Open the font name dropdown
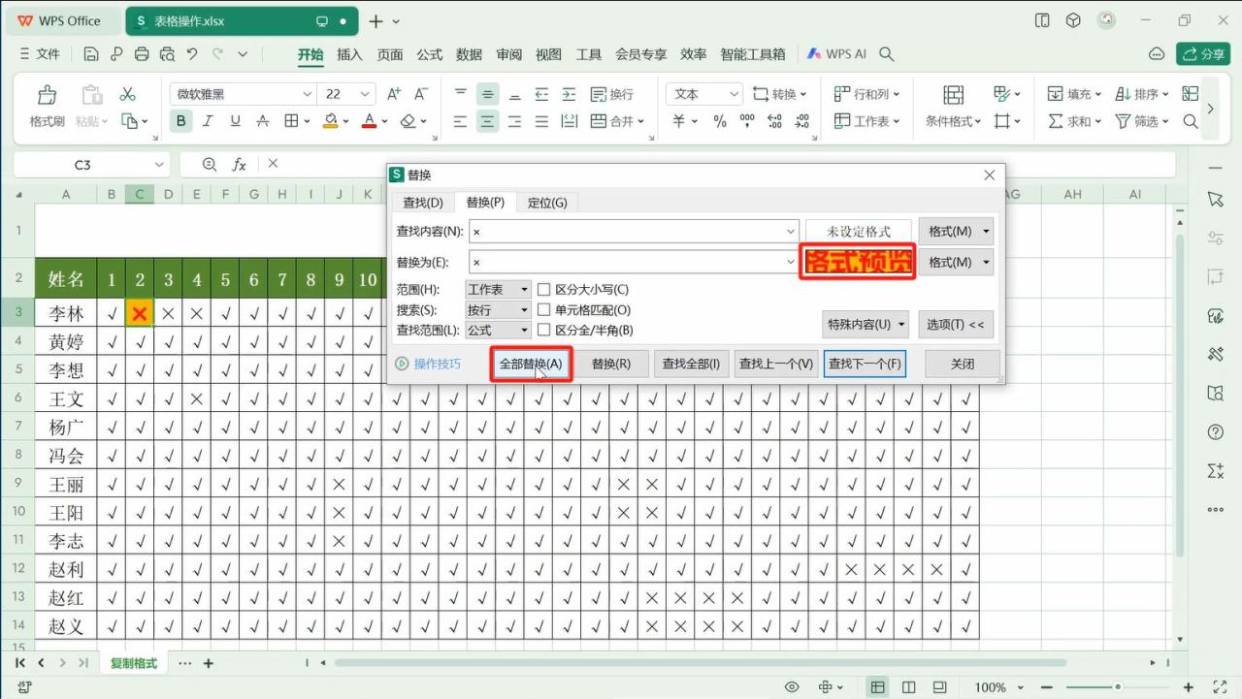Viewport: 1242px width, 699px height. point(308,94)
